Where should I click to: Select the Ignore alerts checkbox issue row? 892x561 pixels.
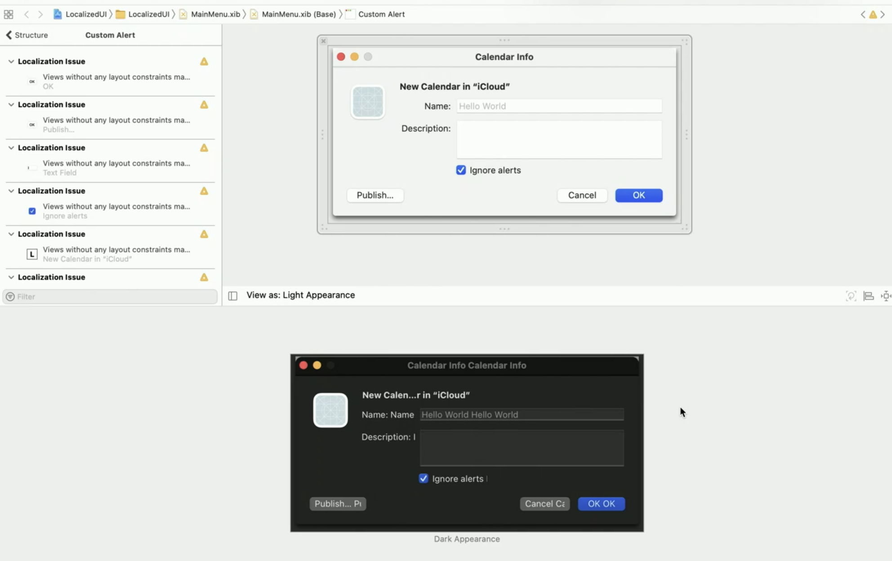tap(116, 211)
